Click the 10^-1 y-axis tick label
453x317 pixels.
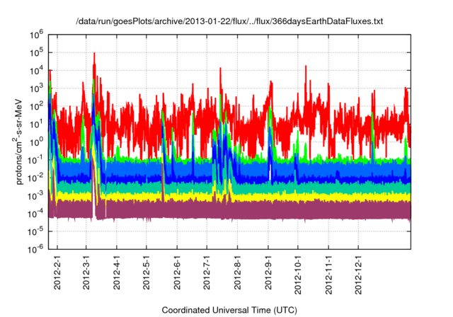35,160
